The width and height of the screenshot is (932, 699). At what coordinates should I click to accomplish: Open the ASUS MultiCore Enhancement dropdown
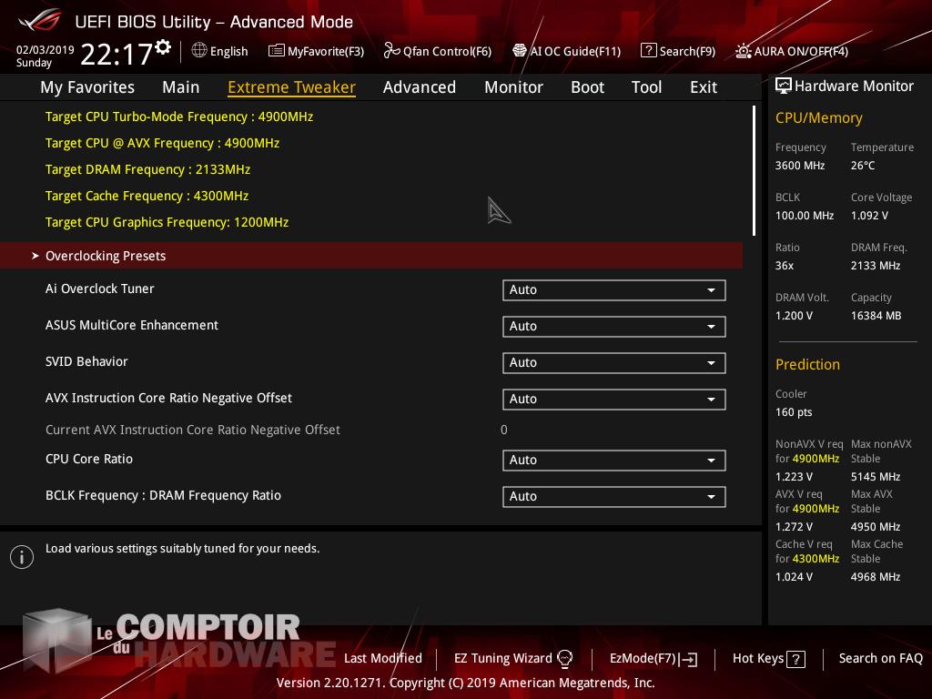[613, 327]
